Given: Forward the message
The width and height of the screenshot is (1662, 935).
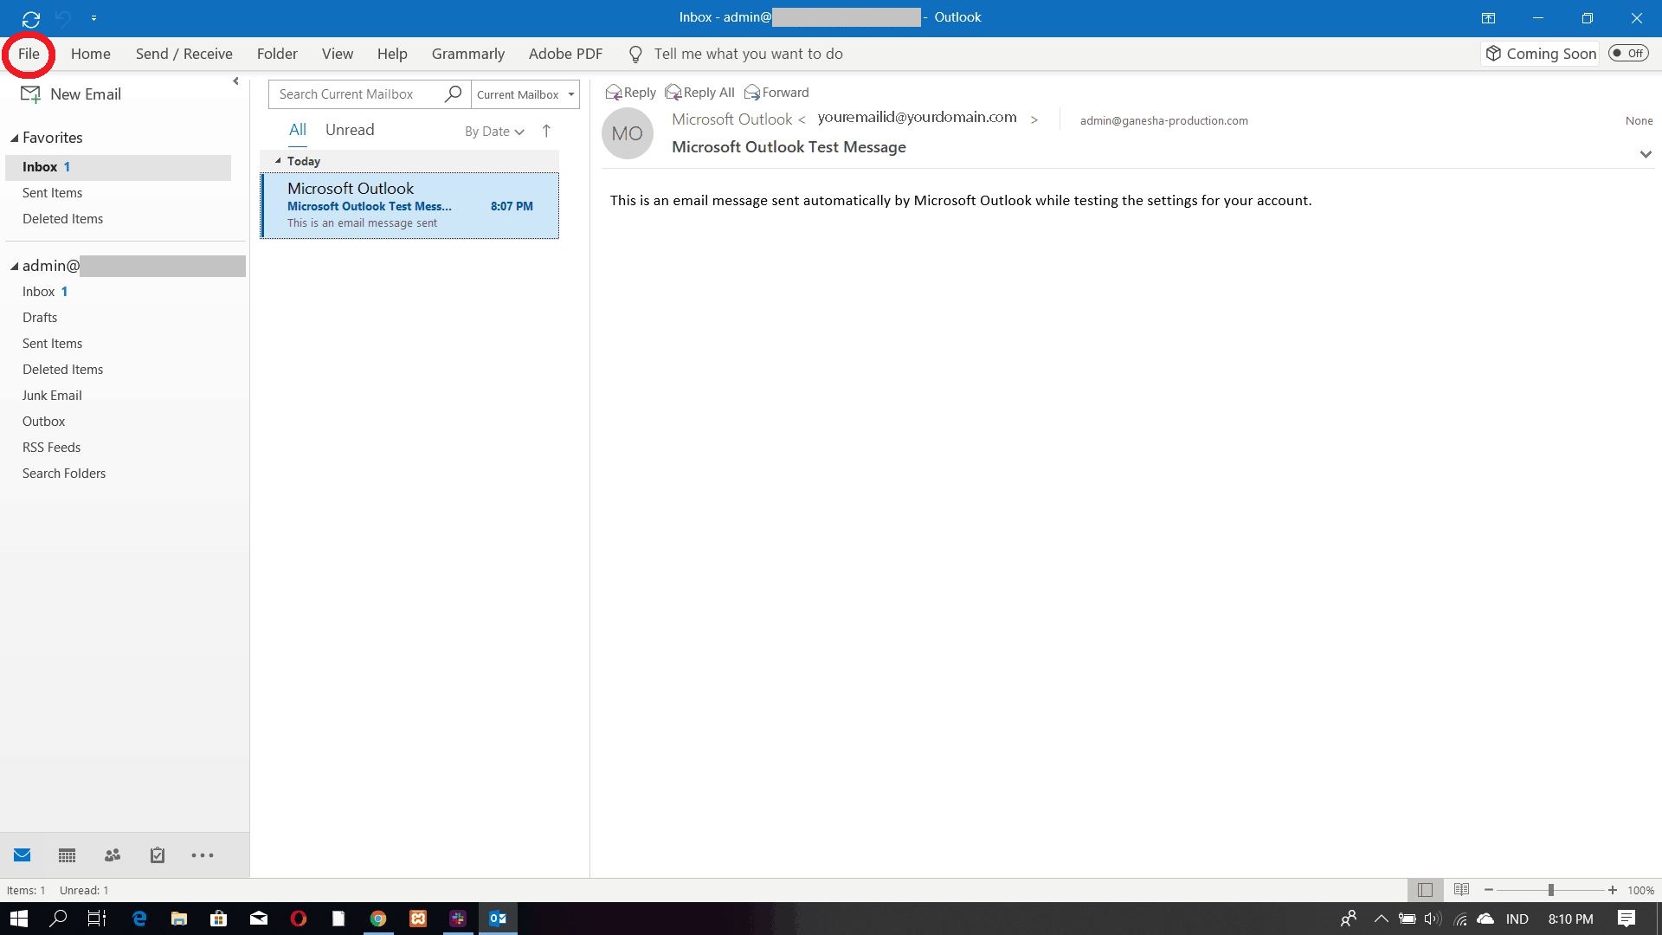Looking at the screenshot, I should pyautogui.click(x=776, y=93).
